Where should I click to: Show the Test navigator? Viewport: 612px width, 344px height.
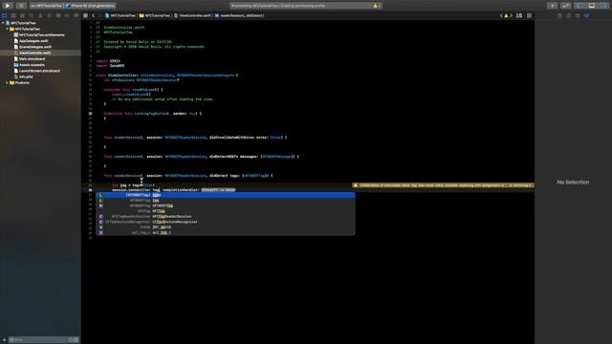[49, 15]
